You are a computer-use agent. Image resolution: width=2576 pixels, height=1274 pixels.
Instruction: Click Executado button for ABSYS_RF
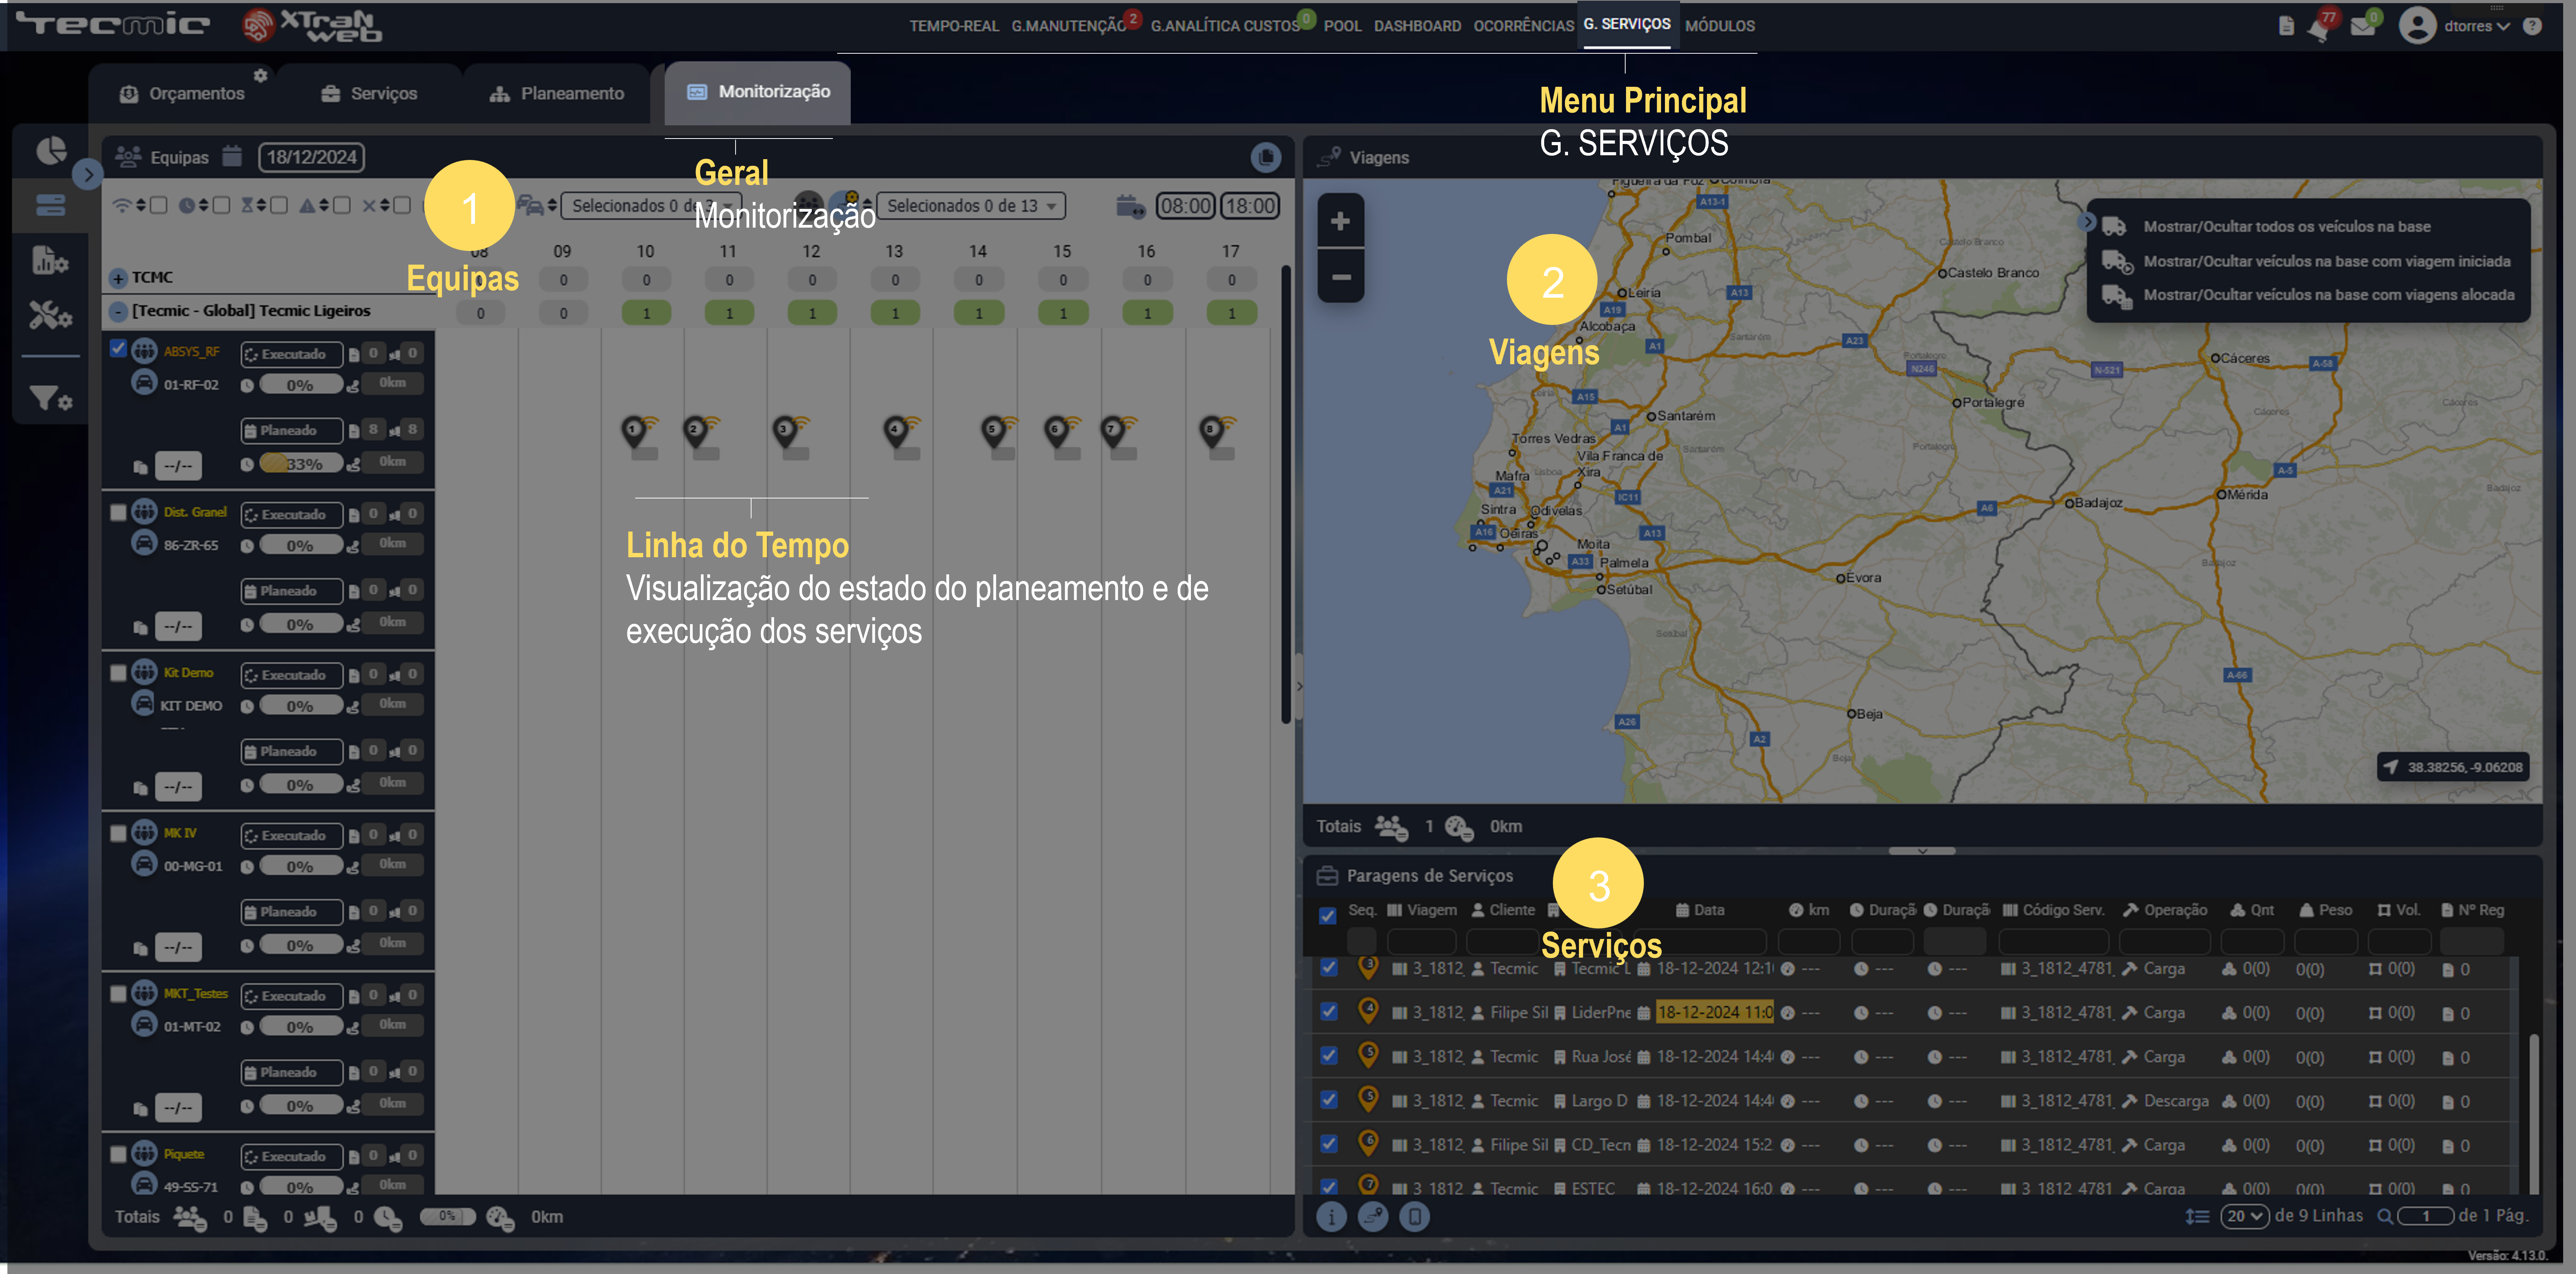(x=292, y=354)
